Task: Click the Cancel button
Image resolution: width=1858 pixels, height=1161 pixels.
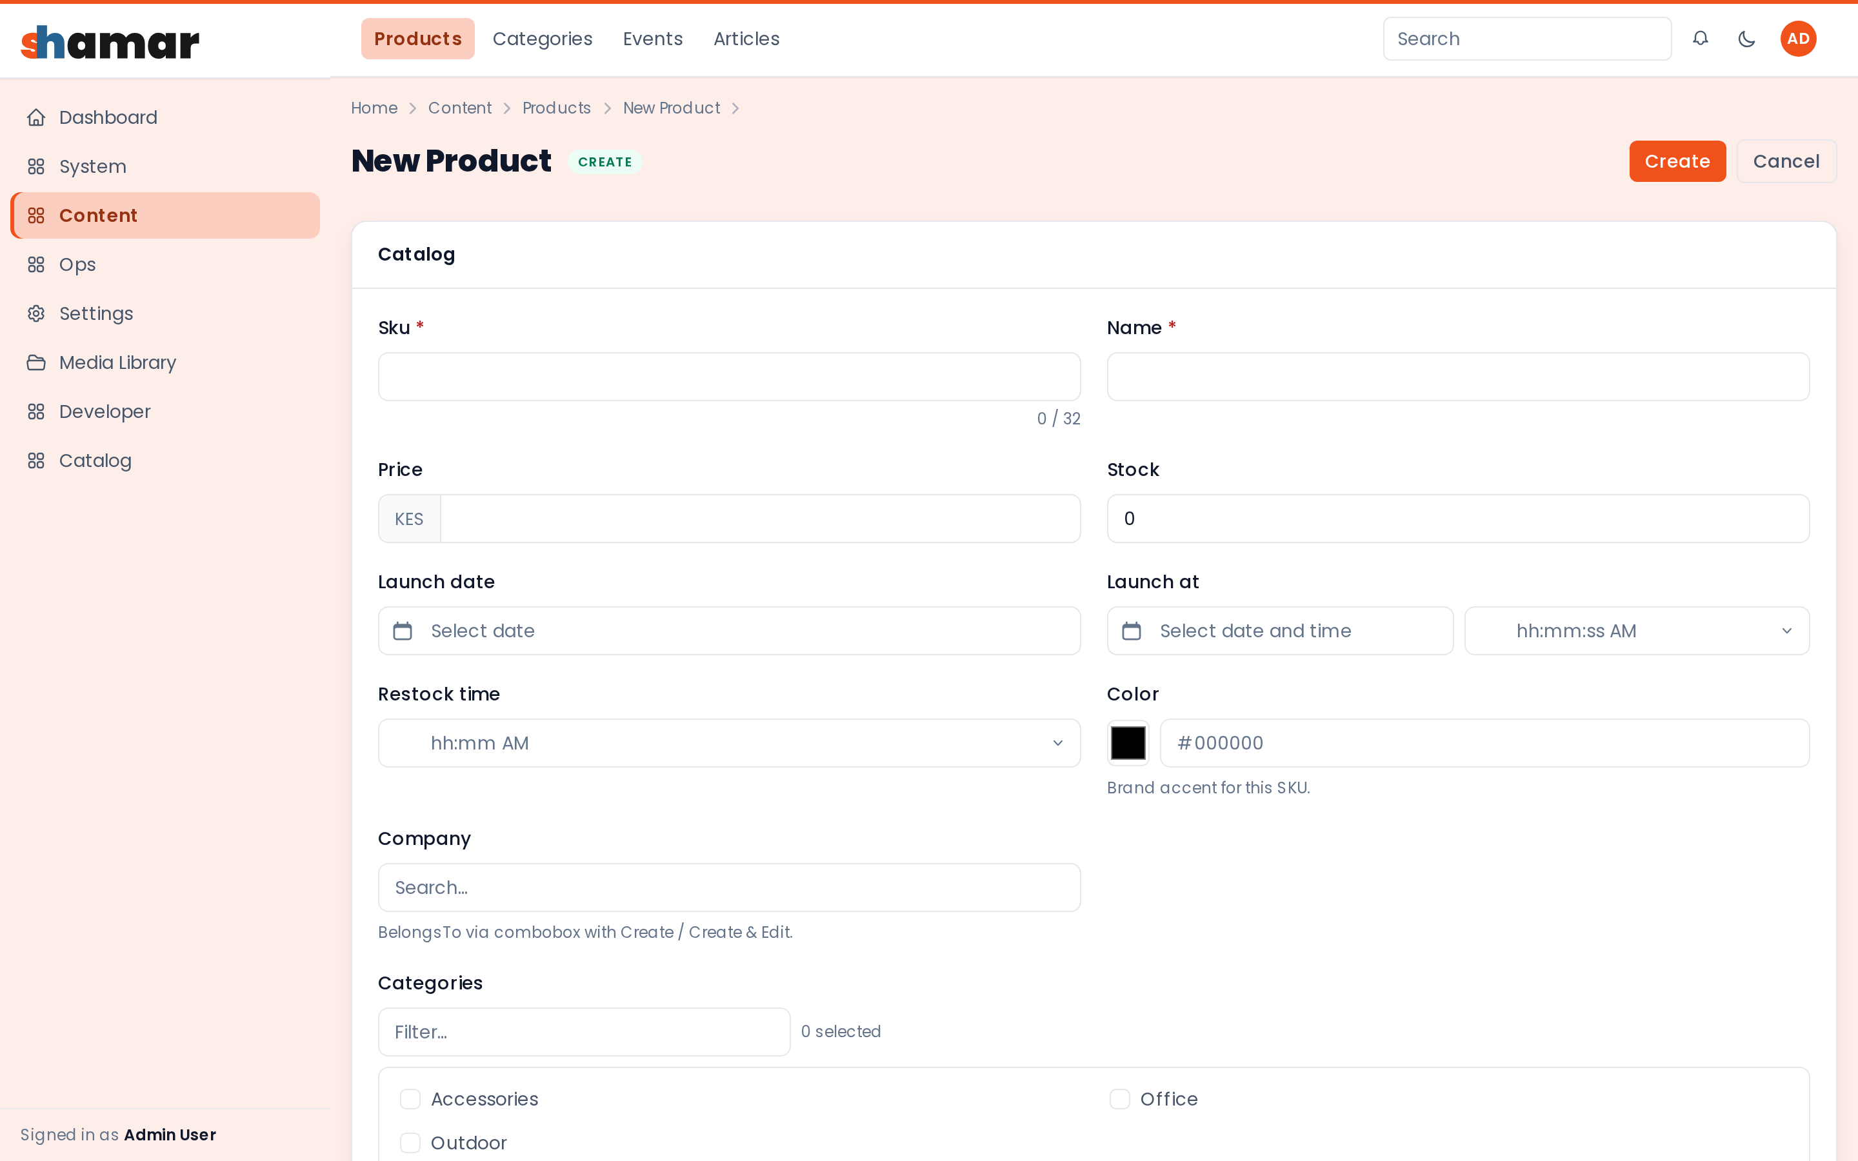Action: click(1786, 161)
